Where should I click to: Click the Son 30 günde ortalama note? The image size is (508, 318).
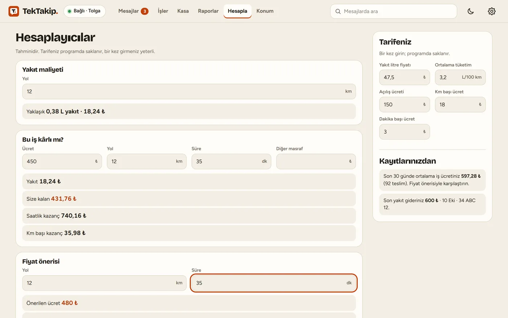pyautogui.click(x=432, y=180)
